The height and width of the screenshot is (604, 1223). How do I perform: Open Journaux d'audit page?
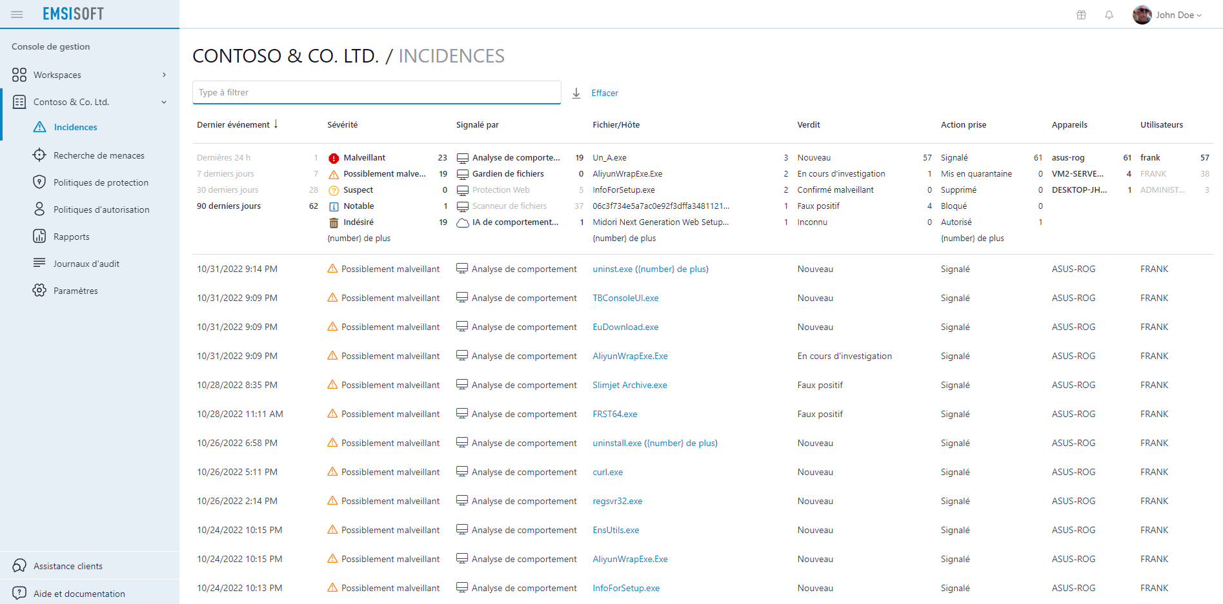pos(86,264)
